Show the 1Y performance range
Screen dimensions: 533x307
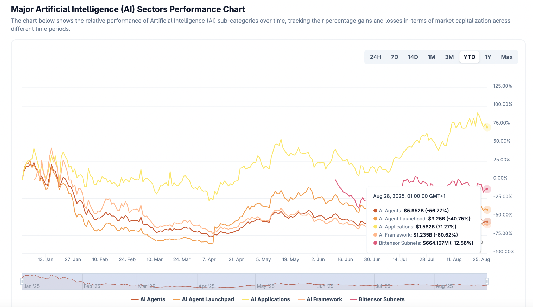(488, 57)
